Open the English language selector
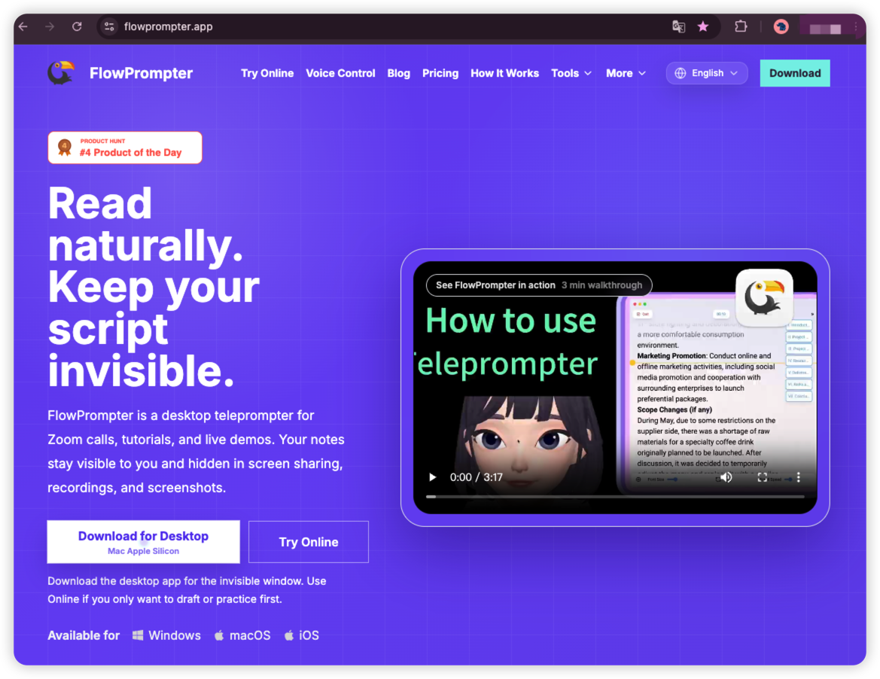Viewport: 880px width, 679px height. 707,73
